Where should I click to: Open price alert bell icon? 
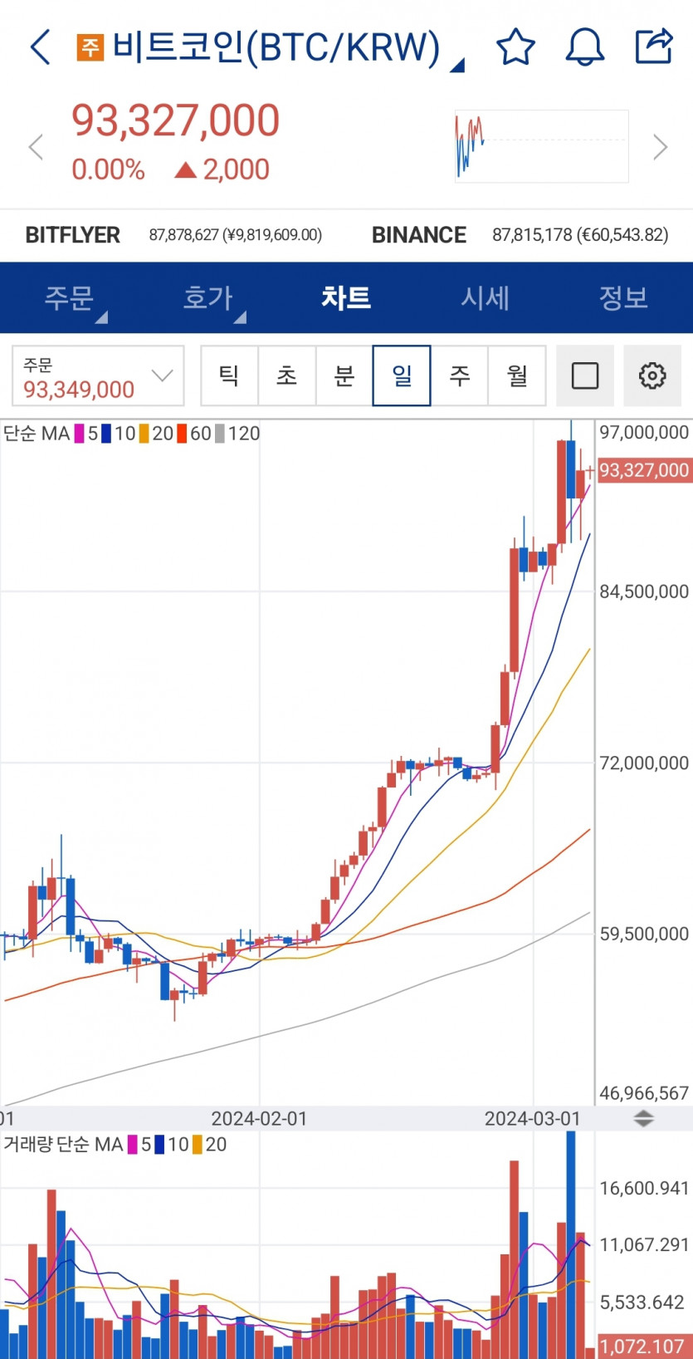point(584,47)
